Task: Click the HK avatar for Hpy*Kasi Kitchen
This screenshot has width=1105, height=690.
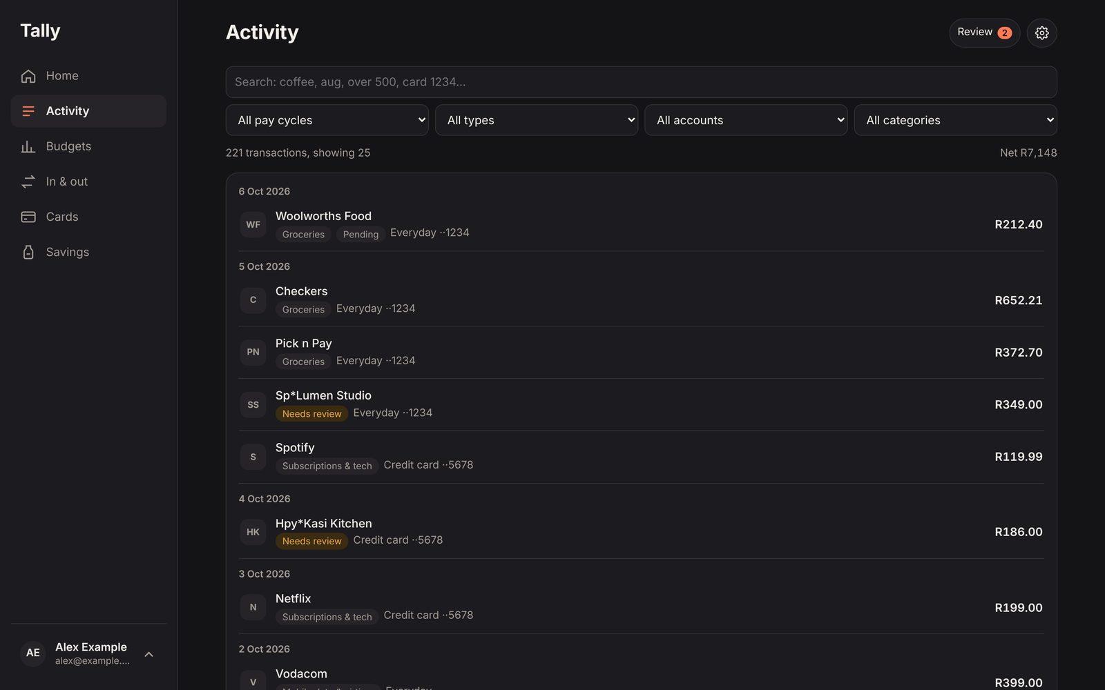Action: [x=253, y=532]
